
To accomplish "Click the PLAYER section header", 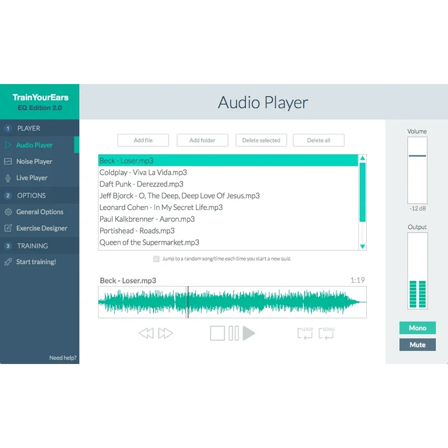I will tap(40, 128).
